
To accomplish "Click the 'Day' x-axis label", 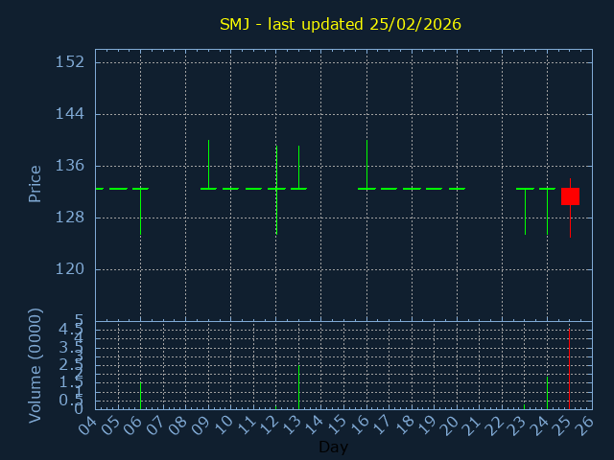I will tap(333, 447).
